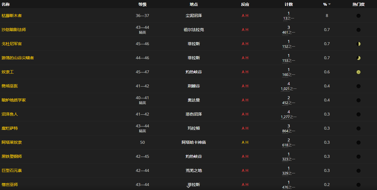Click popularity indicator in 沼泽鱼人 row
The width and height of the screenshot is (377, 190).
[x=359, y=114]
